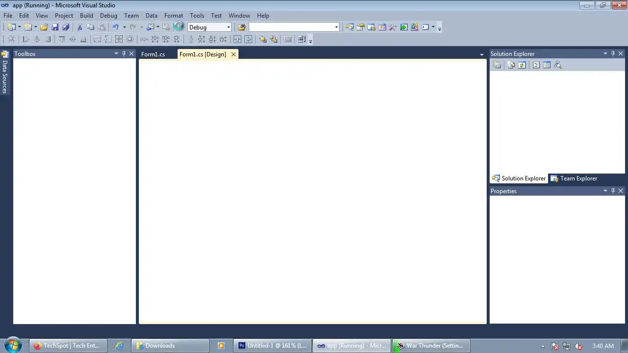The width and height of the screenshot is (628, 353).
Task: Open the Command Window dropdown arrow
Action: (433, 27)
